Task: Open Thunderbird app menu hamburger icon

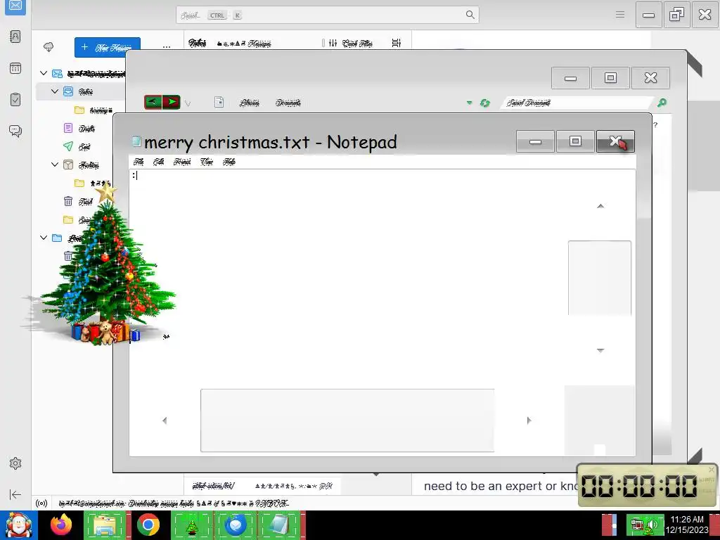Action: tap(620, 15)
